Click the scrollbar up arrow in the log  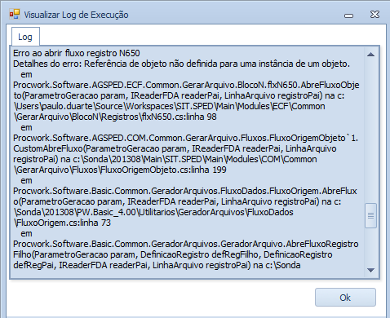[x=370, y=55]
